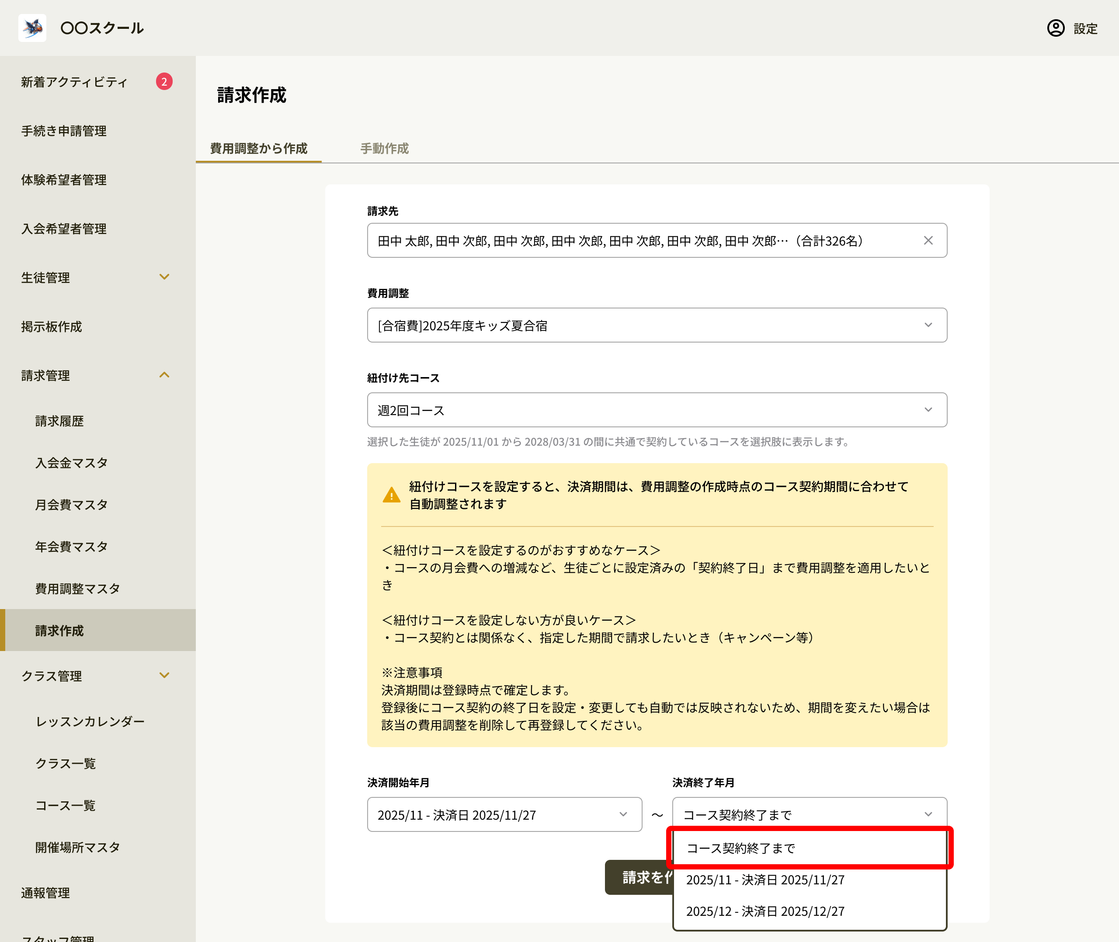This screenshot has width=1119, height=942.
Task: Open 請求履歴 in sidebar
Action: (x=59, y=421)
